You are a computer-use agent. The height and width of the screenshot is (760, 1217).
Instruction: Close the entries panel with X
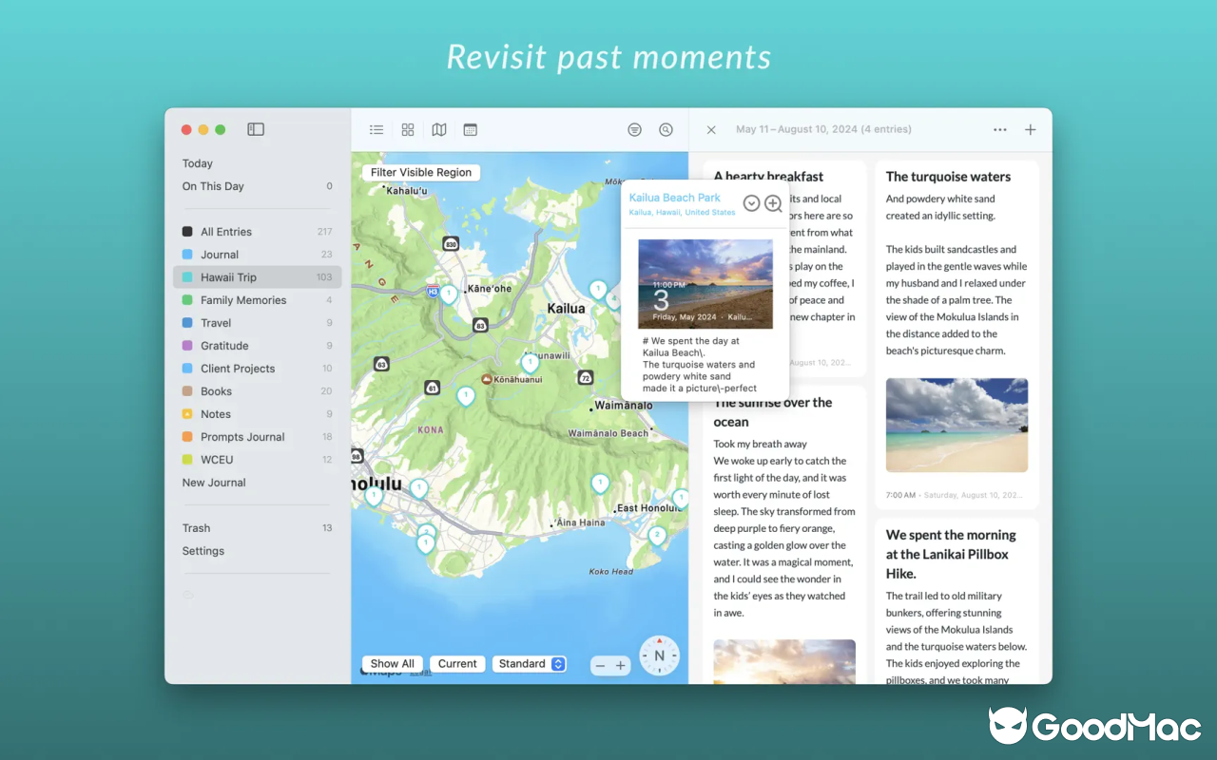(x=711, y=130)
